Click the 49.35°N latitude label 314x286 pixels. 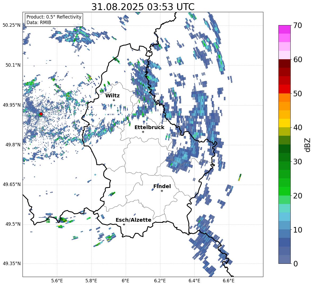(12, 264)
